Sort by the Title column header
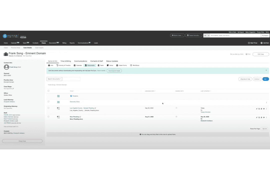270x180 pixels. [72, 91]
